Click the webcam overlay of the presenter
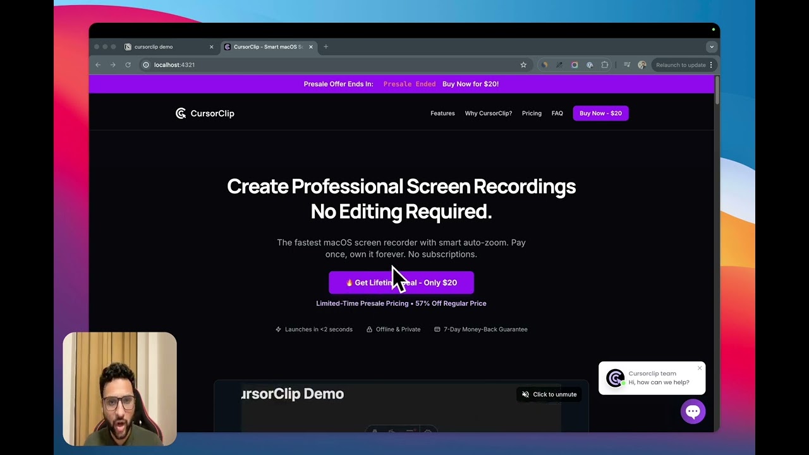Screen dimensions: 809x455 coord(119,389)
